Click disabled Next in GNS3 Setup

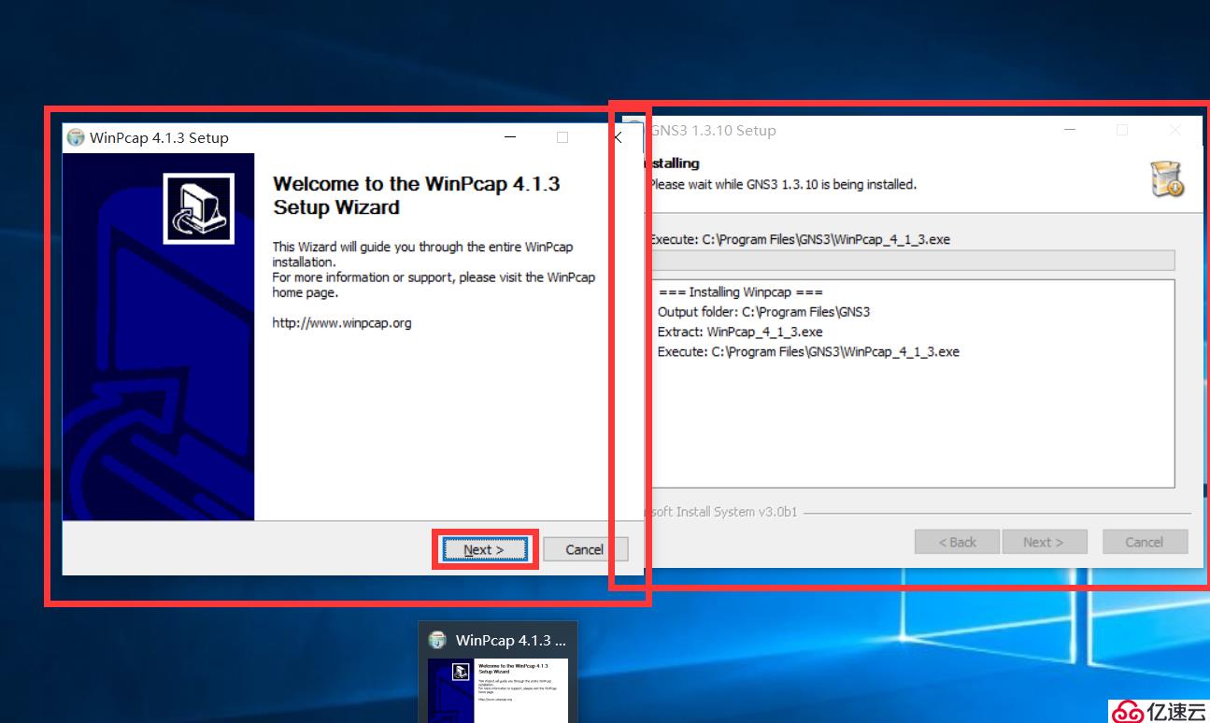(1045, 542)
